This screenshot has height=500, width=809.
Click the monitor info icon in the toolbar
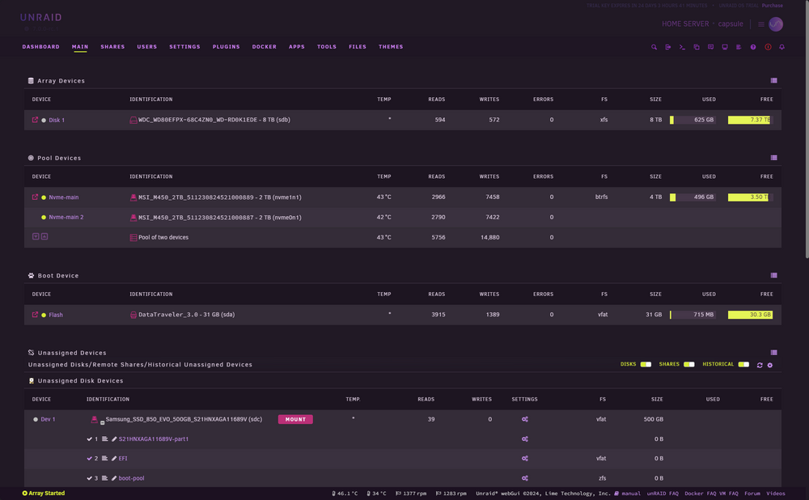point(725,47)
